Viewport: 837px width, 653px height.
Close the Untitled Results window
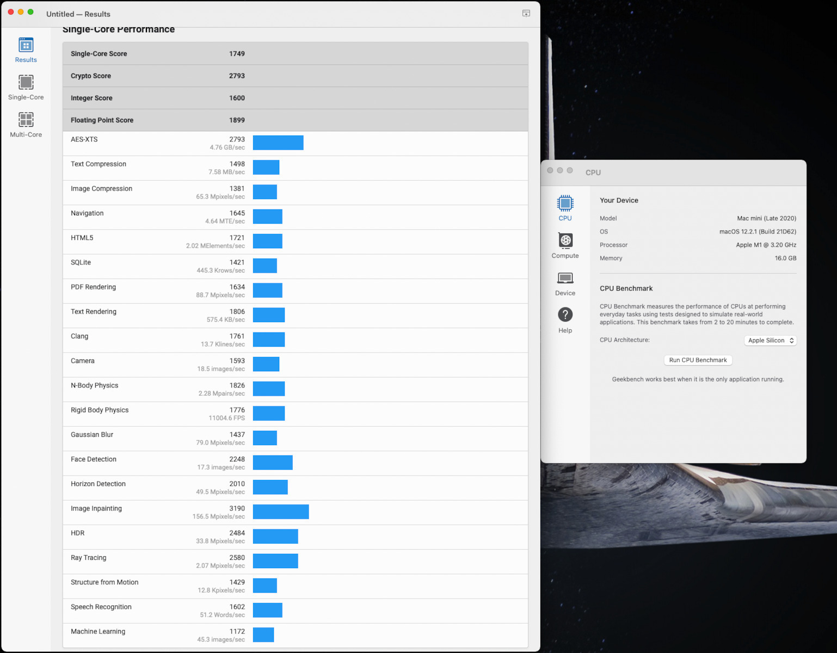(11, 12)
